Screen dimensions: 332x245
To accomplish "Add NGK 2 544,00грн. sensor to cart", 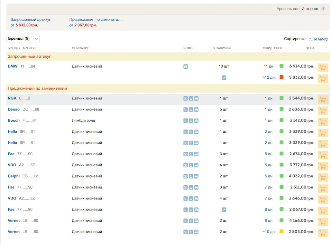I will 323,99.
